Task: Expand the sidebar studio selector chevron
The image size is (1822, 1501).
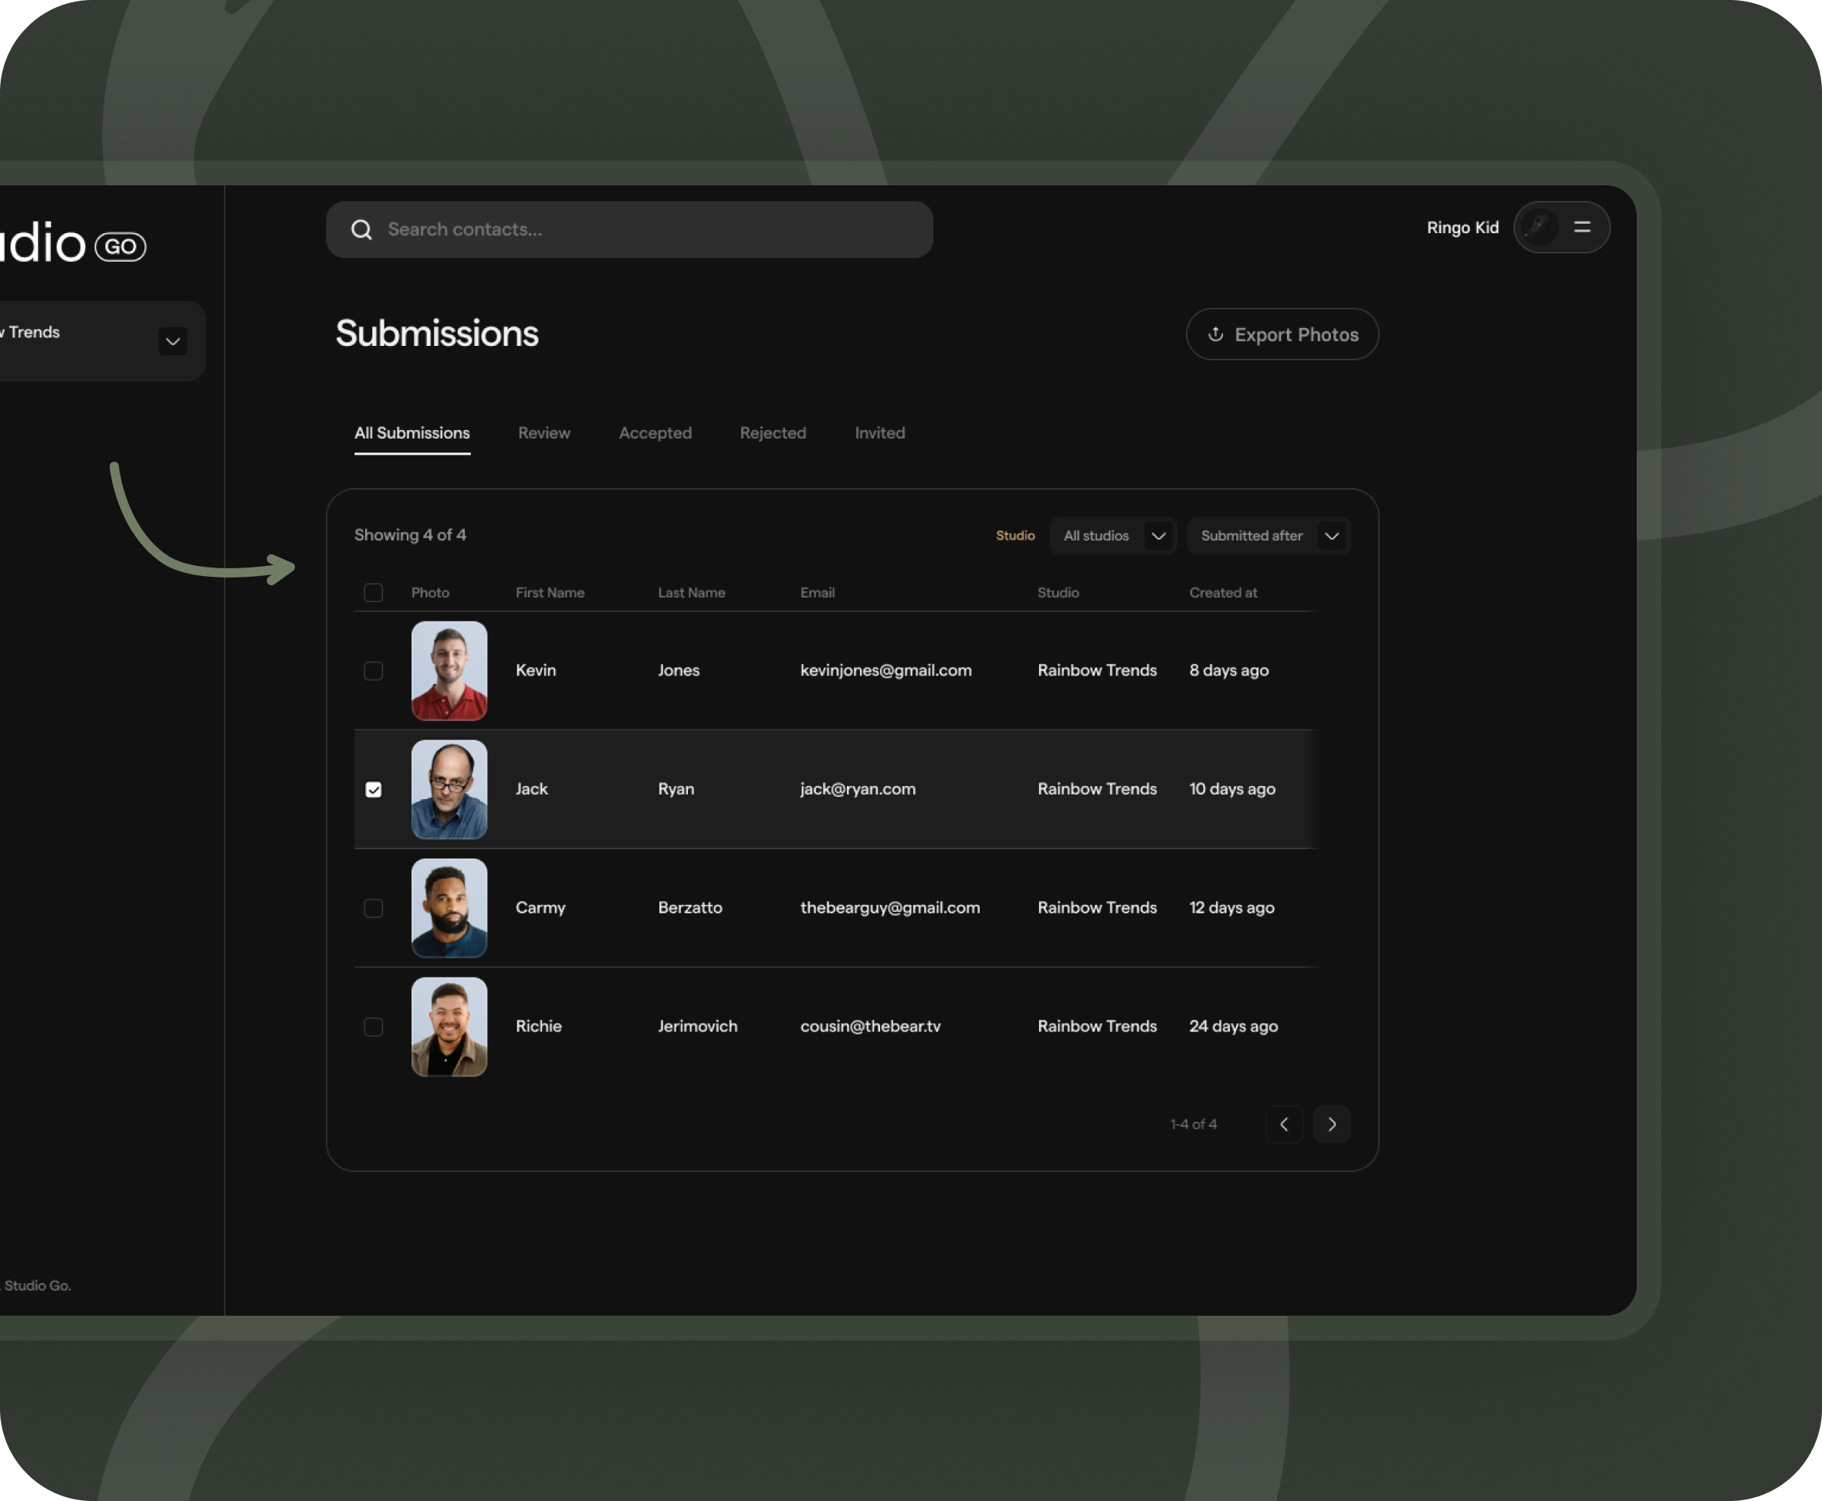Action: [173, 341]
